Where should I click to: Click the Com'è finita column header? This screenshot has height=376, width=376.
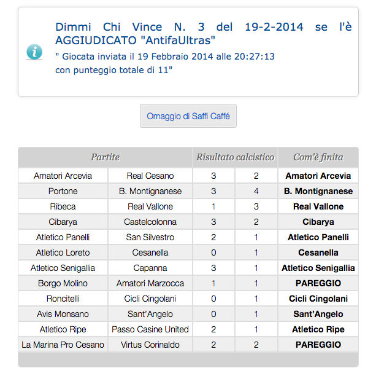pos(318,157)
